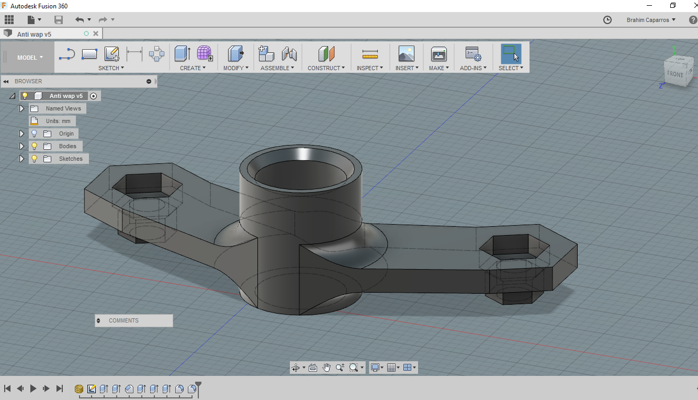Viewport: 698px width, 400px height.
Task: Open the ADD-INS menu
Action: (473, 68)
